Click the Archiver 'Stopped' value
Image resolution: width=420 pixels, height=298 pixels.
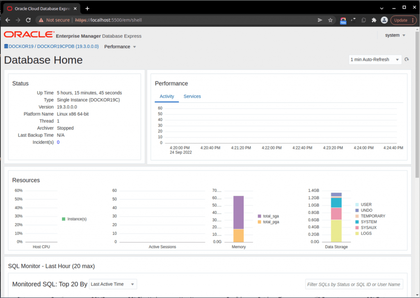pos(65,128)
